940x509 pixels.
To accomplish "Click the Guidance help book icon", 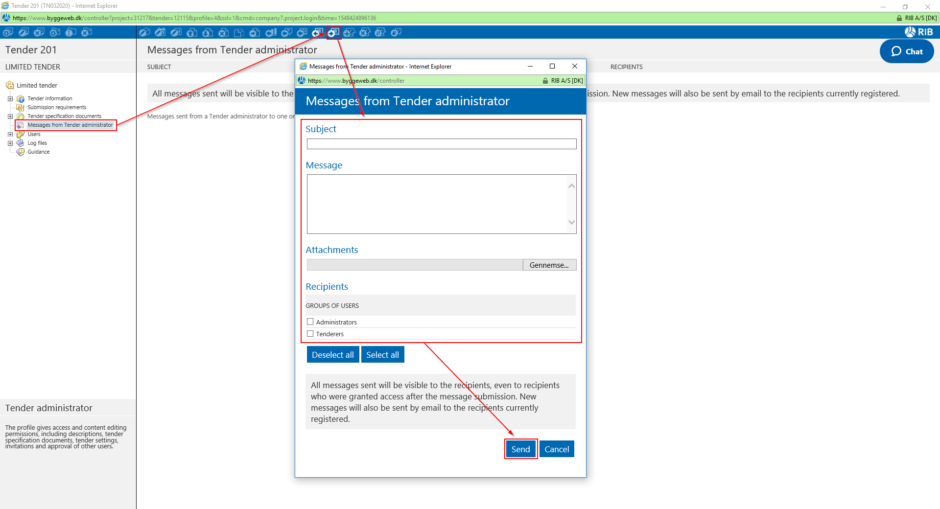I will point(21,152).
